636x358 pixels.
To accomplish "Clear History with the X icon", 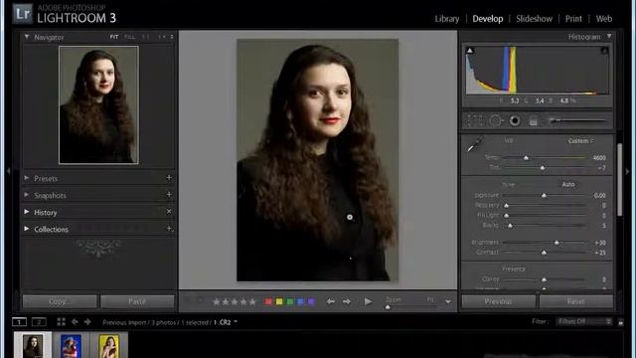I will coord(169,212).
